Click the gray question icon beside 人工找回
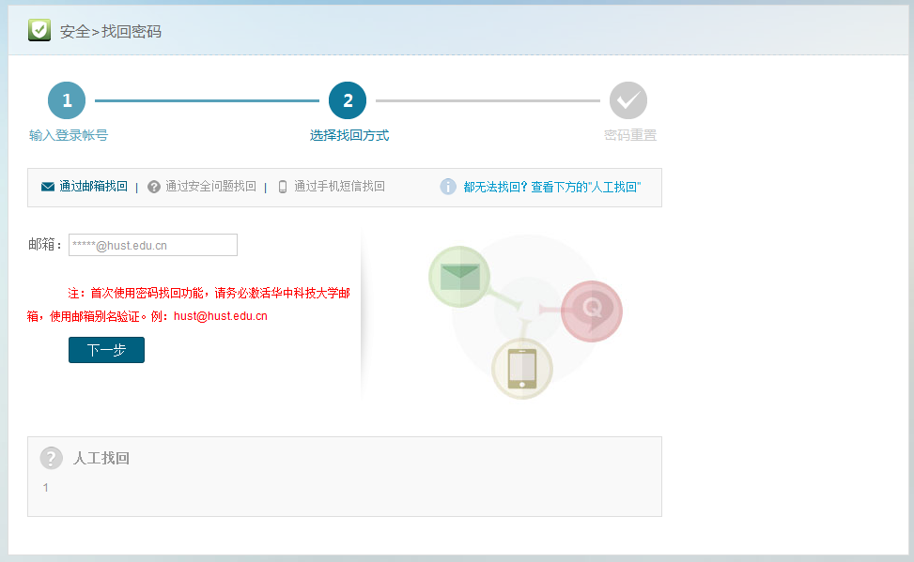The image size is (914, 562). pos(51,458)
